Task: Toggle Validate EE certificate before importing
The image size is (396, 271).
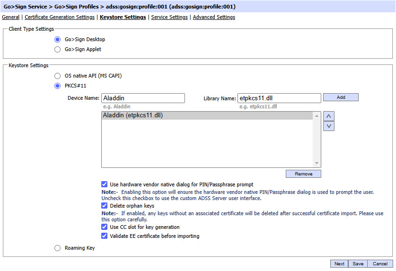Action: 105,236
